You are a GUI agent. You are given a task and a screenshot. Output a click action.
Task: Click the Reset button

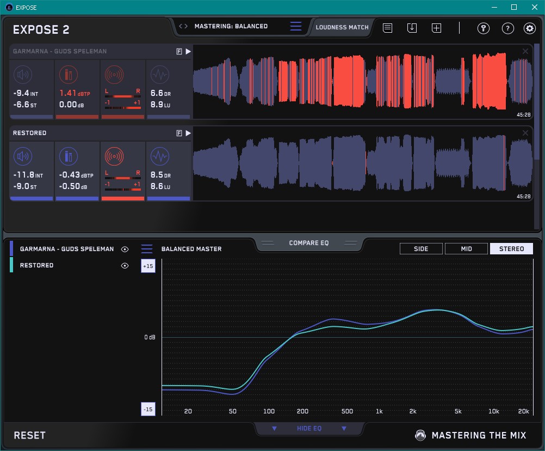[x=30, y=435]
